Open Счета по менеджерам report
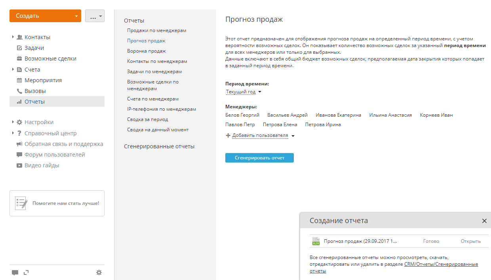This screenshot has height=280, width=491. (x=153, y=99)
